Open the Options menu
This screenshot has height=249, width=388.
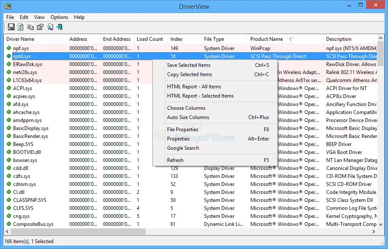tap(59, 17)
